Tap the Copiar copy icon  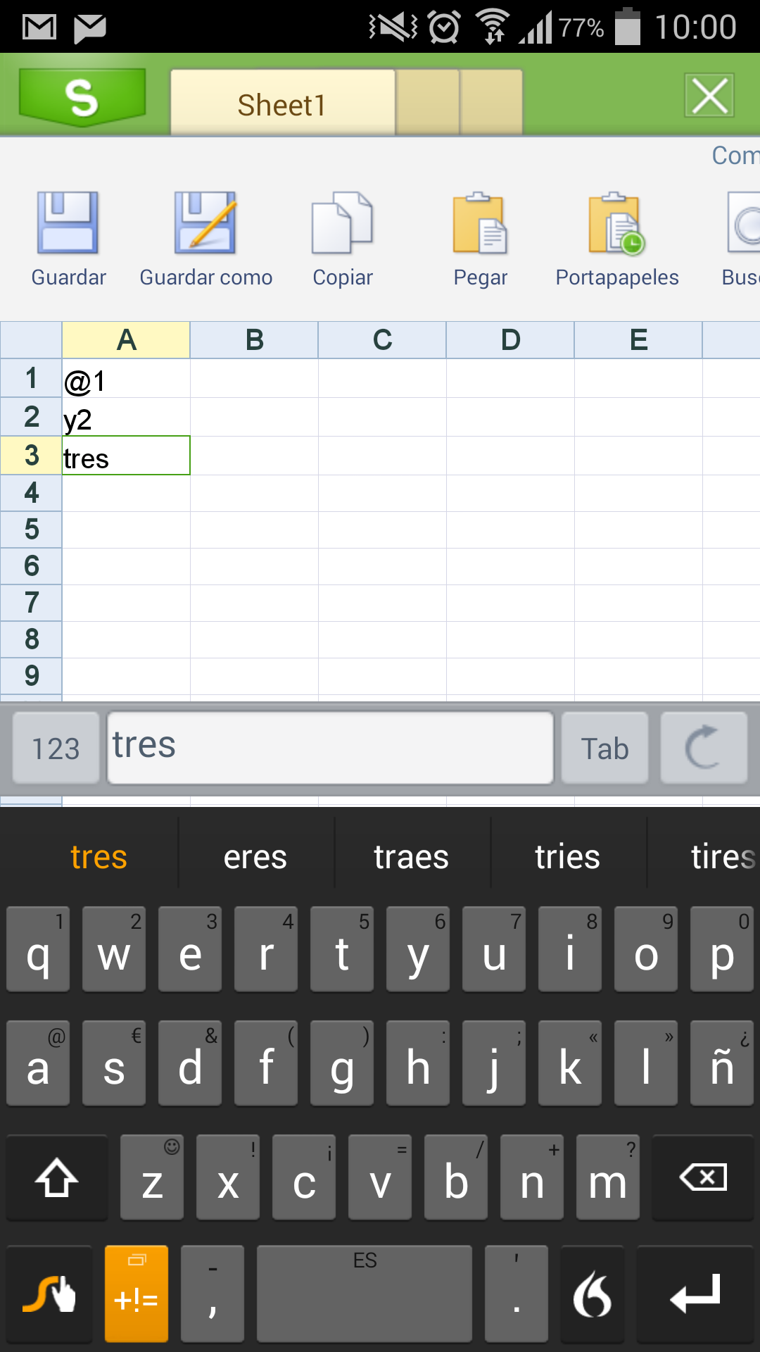[x=343, y=224]
